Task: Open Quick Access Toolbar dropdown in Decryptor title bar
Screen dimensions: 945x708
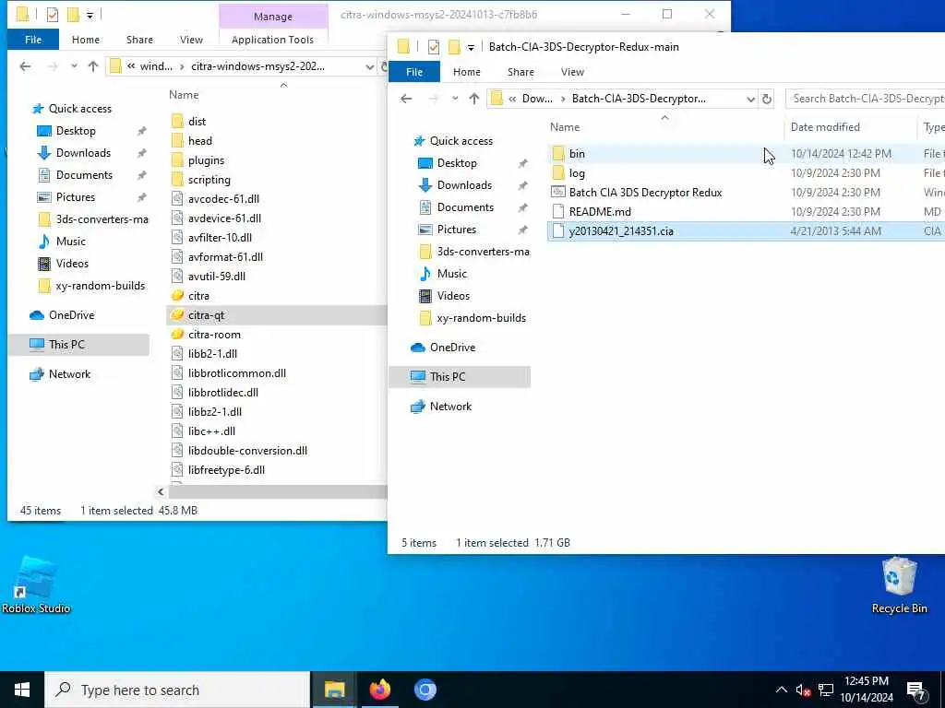Action: (471, 47)
